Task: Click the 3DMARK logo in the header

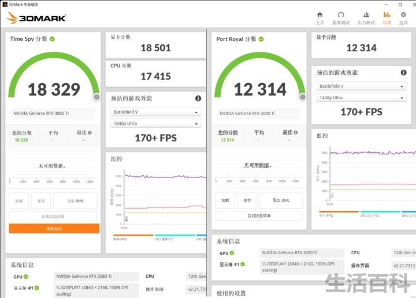Action: click(x=36, y=17)
